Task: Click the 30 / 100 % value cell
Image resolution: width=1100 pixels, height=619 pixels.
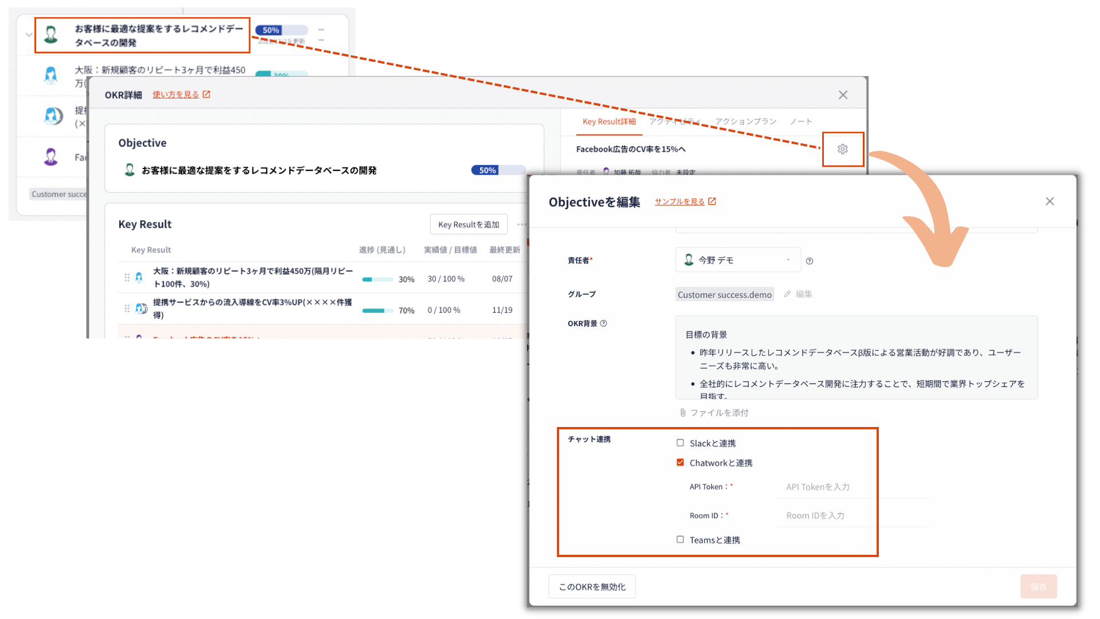Action: pyautogui.click(x=446, y=279)
